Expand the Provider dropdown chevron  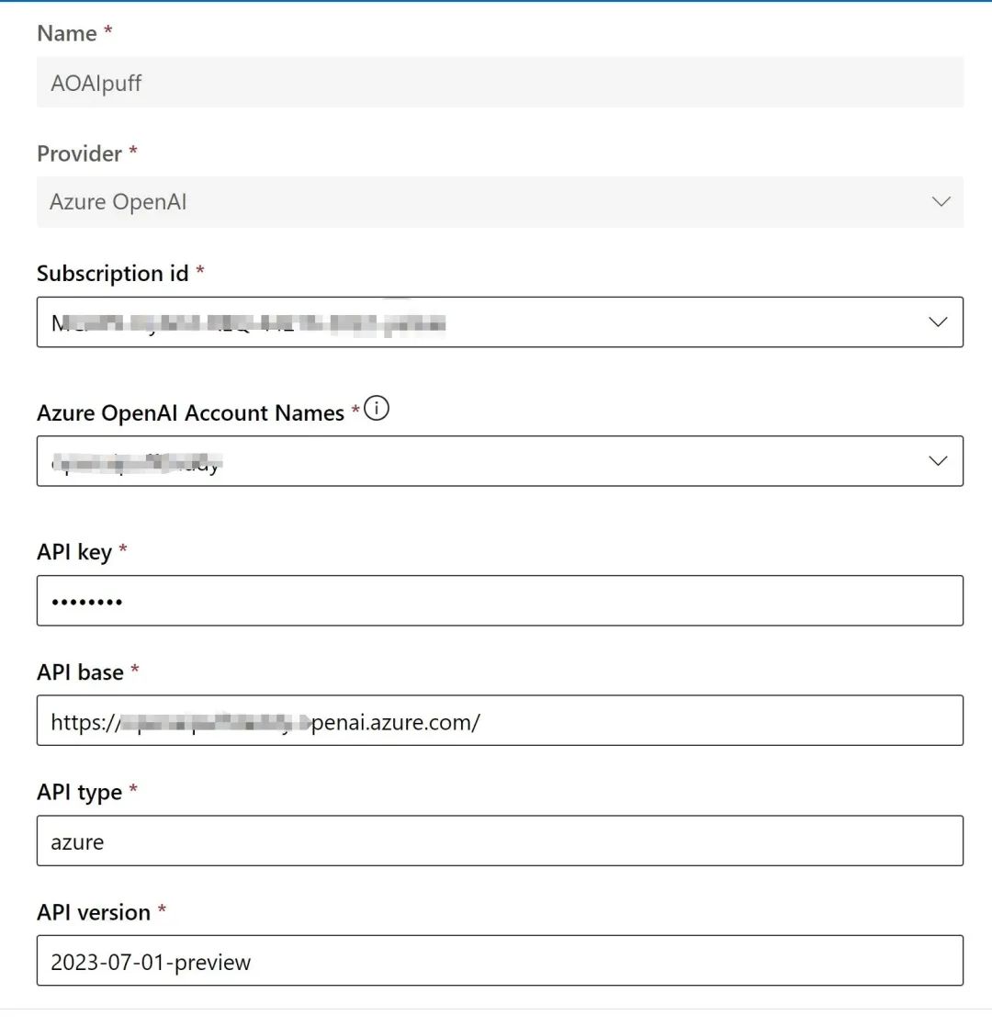coord(941,202)
